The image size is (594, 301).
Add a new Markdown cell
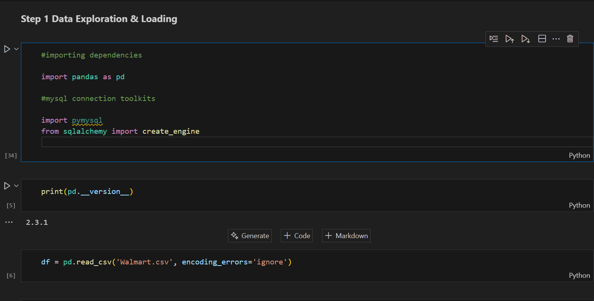coord(346,236)
